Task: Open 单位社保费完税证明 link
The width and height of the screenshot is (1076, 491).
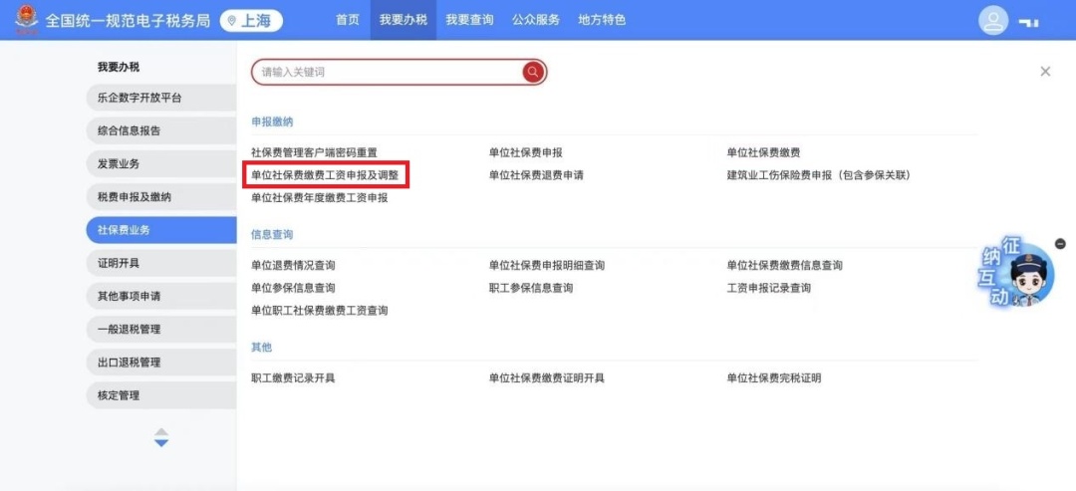Action: 774,377
